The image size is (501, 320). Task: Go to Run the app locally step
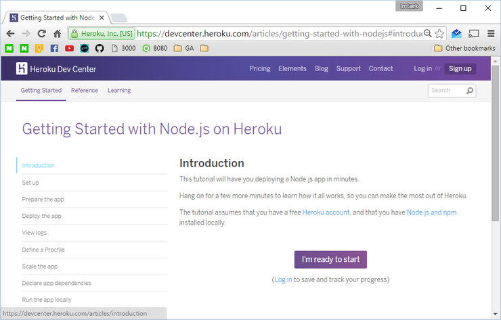point(47,300)
